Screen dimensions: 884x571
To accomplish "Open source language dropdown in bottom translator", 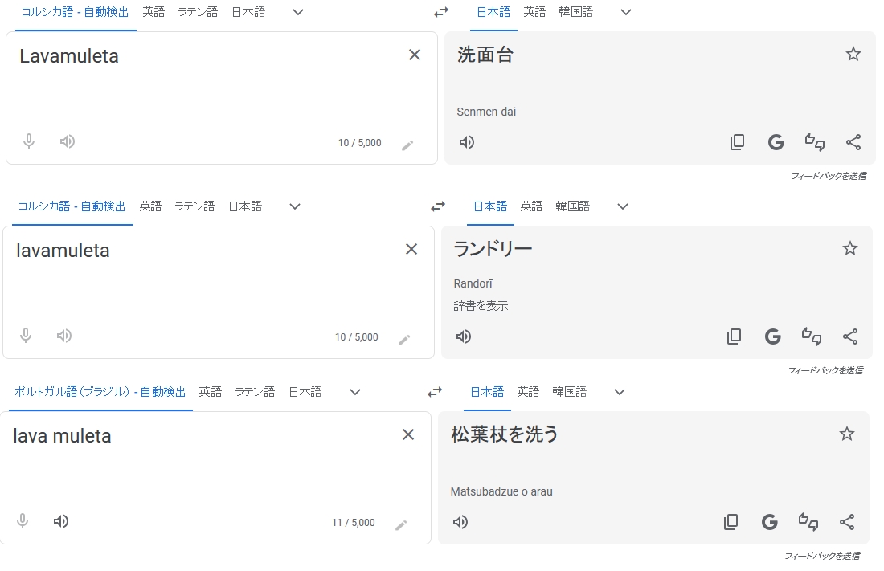I will pos(354,392).
